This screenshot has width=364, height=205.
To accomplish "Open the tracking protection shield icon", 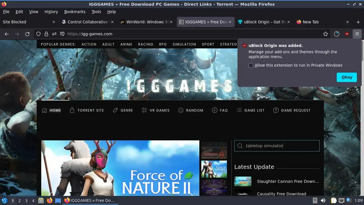I will 38,34.
